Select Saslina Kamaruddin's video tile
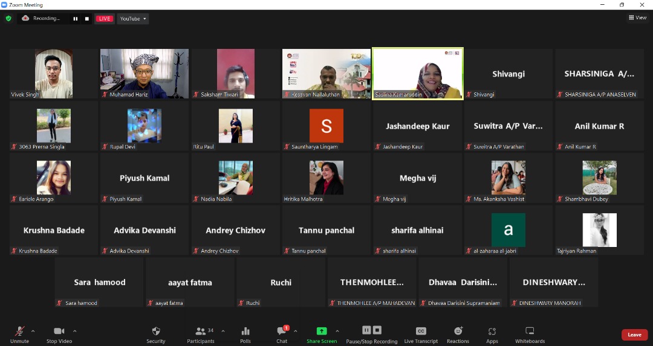 click(418, 73)
